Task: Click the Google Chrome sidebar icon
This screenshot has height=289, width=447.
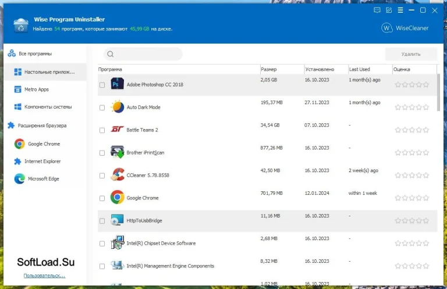Action: 19,144
